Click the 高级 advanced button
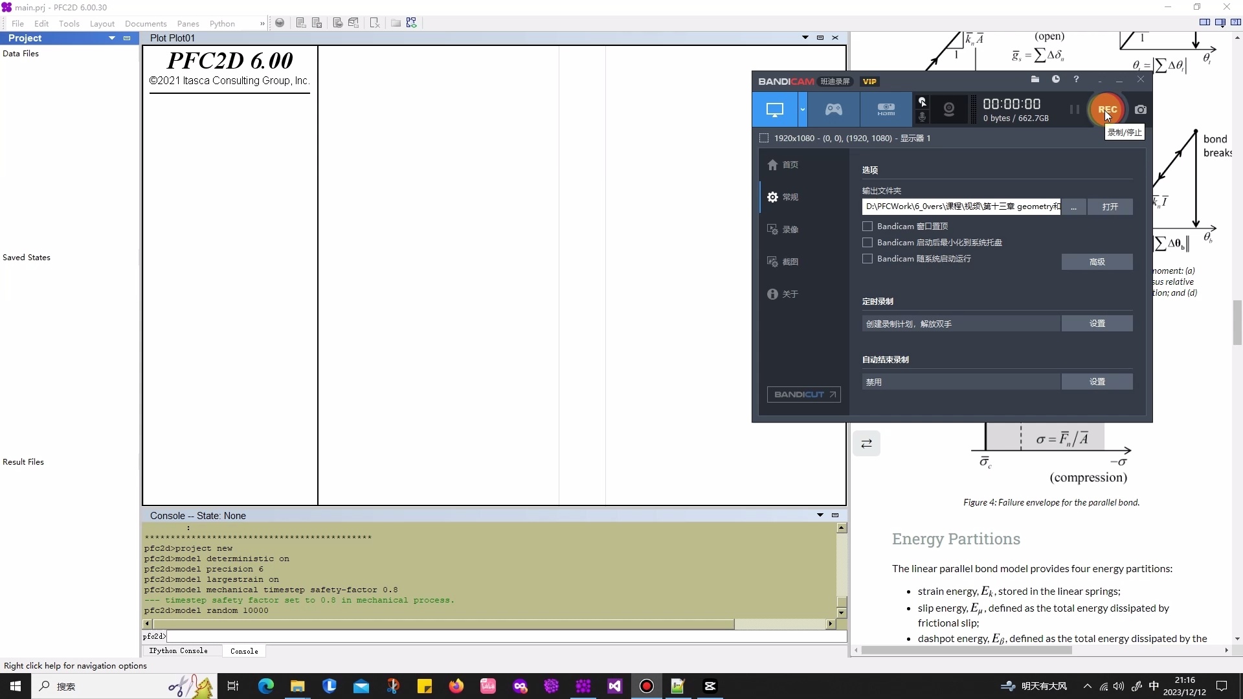The width and height of the screenshot is (1243, 699). pos(1097,261)
